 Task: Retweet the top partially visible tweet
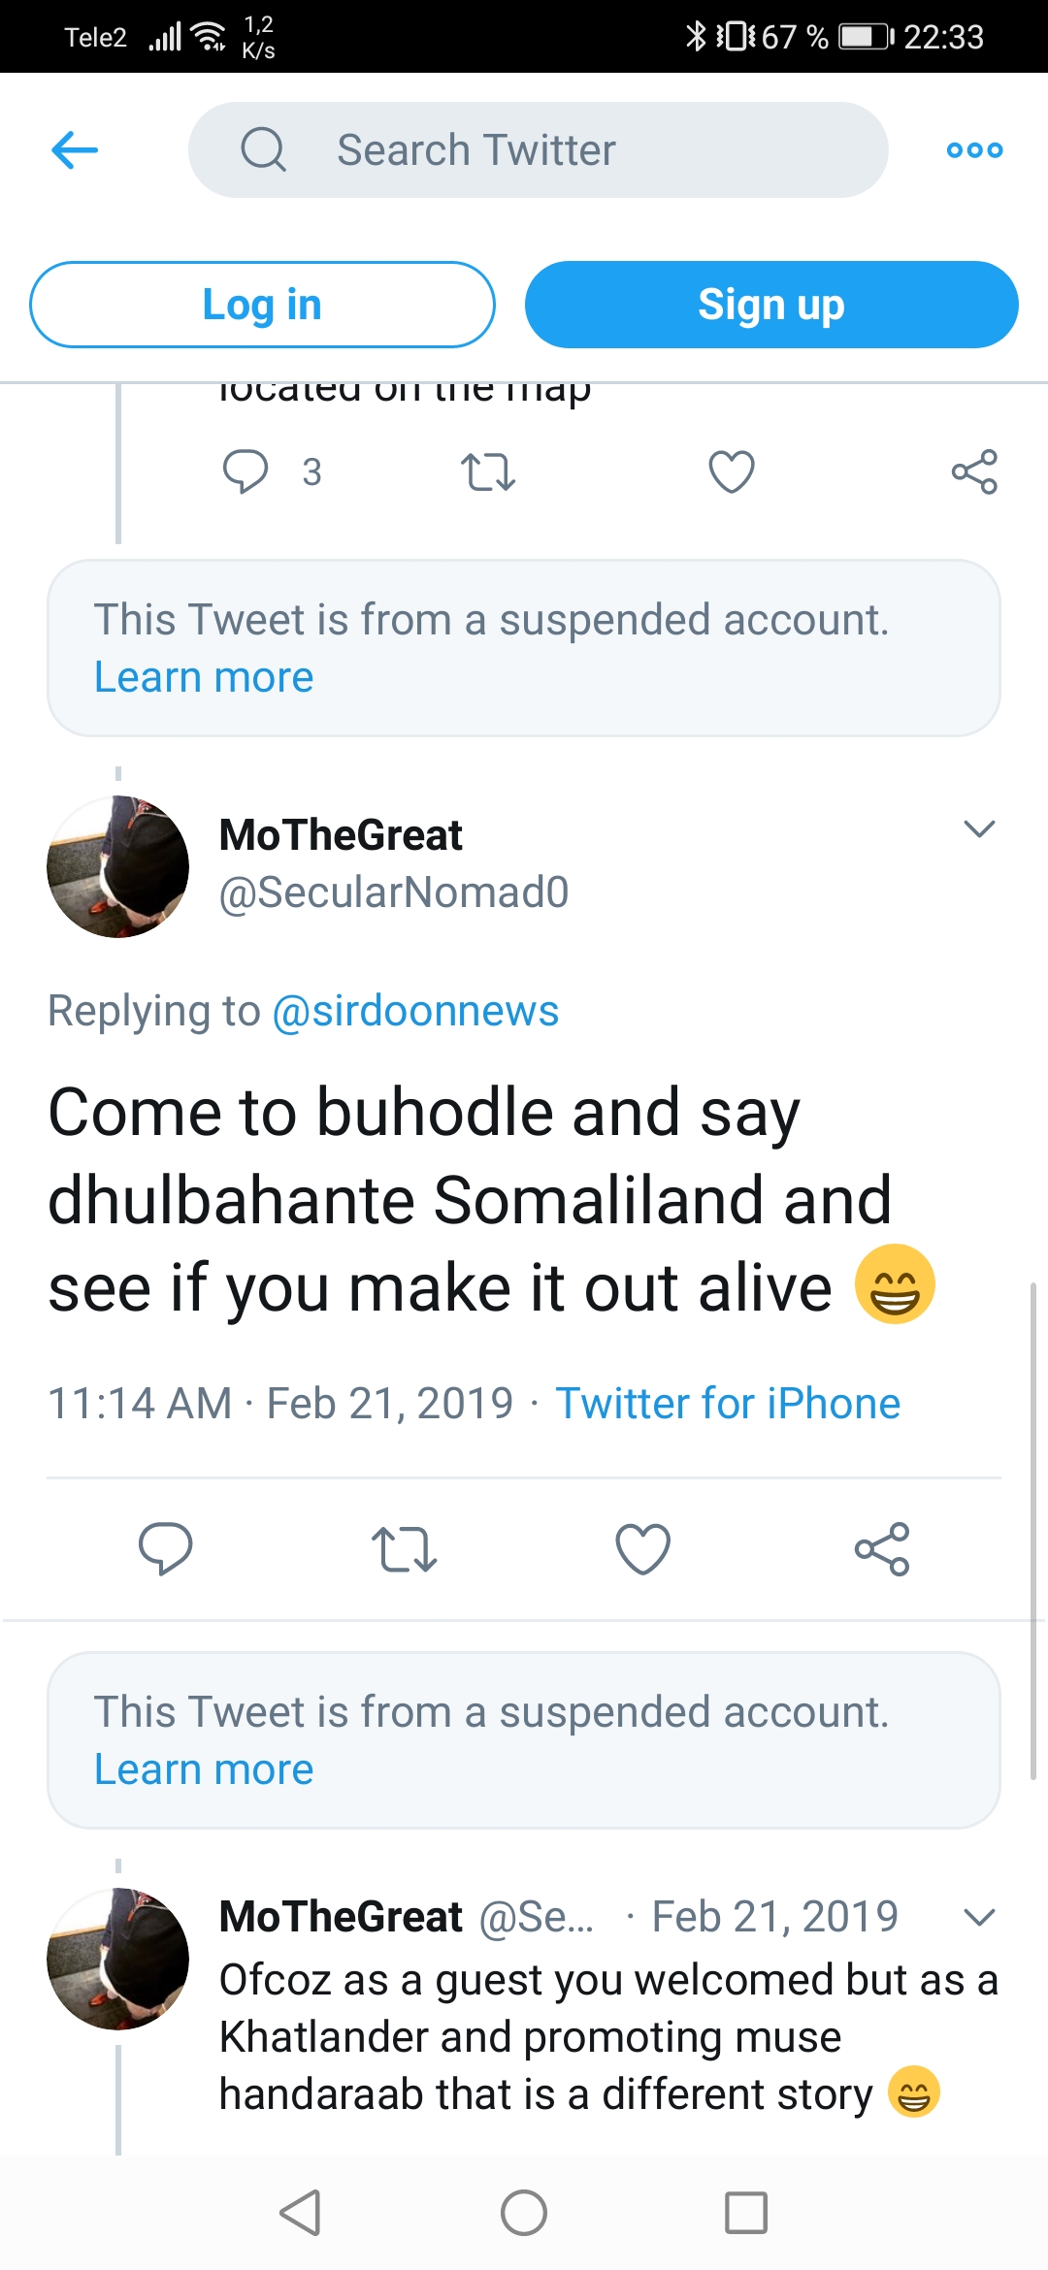pos(487,471)
